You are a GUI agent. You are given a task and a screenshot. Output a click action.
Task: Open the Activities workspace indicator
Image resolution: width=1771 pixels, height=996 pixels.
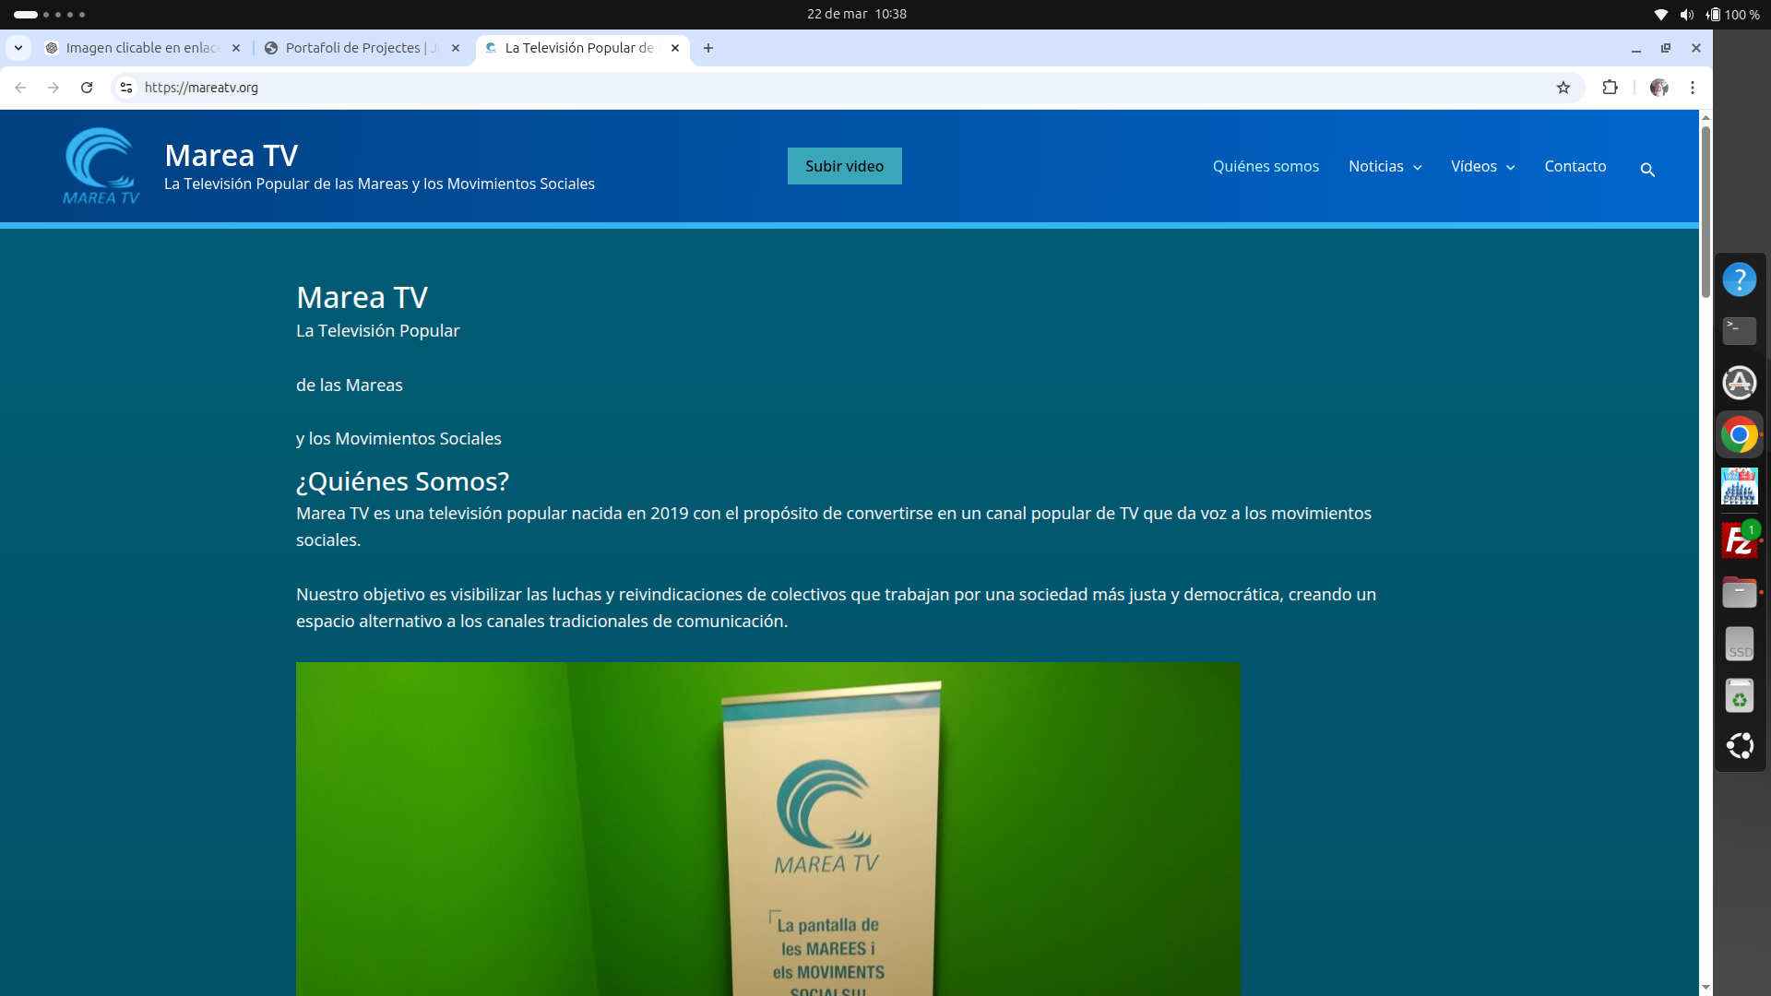tap(49, 15)
